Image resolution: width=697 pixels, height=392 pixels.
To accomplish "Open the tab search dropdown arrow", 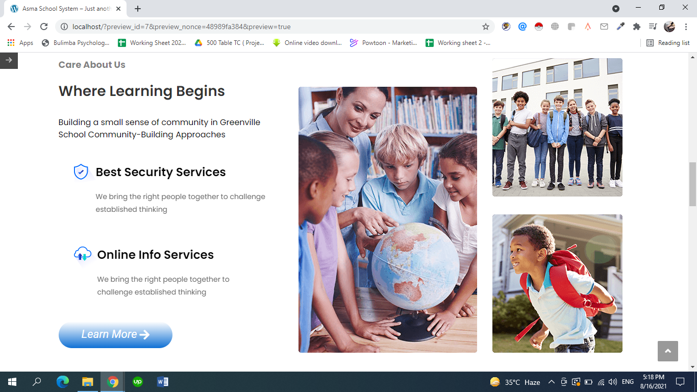I will pos(616,9).
